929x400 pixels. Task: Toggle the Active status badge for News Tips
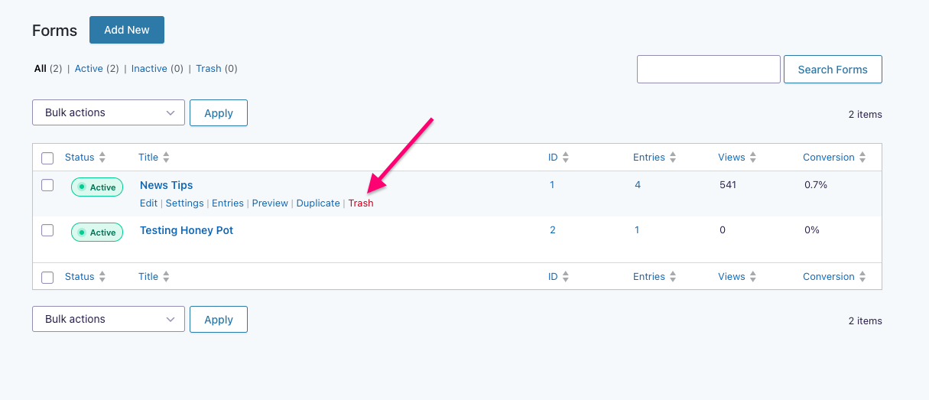coord(97,187)
